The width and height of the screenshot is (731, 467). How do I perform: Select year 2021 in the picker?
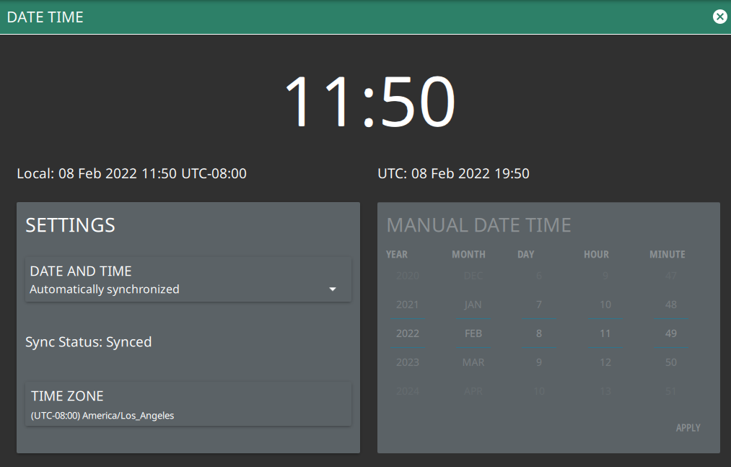[407, 305]
